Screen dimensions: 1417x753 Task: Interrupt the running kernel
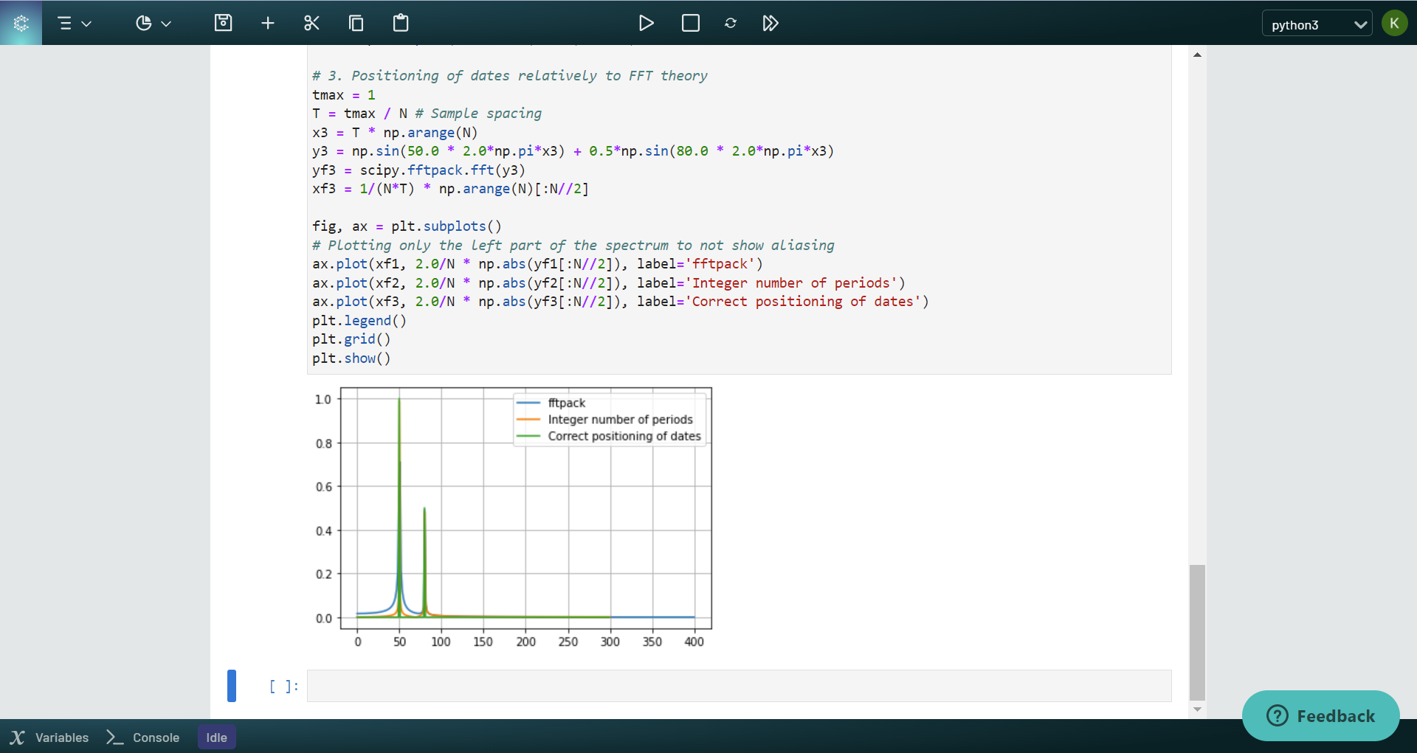(690, 23)
